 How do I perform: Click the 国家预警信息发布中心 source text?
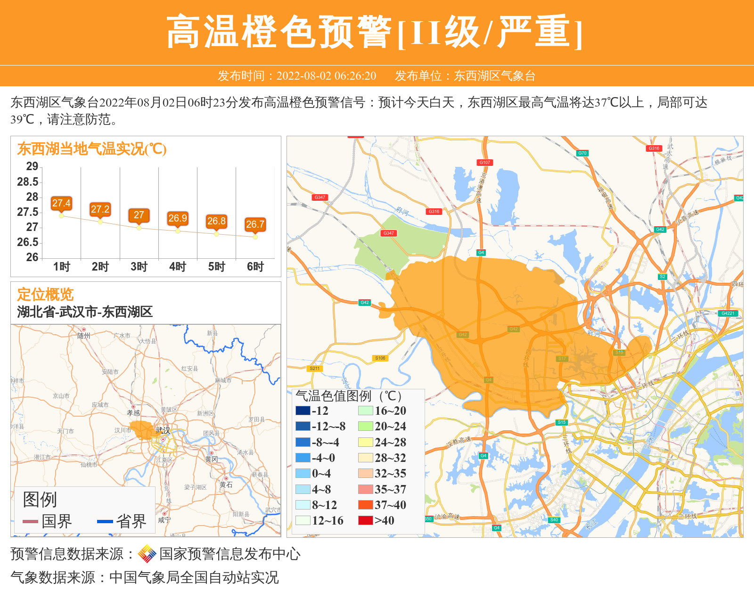coord(229,554)
